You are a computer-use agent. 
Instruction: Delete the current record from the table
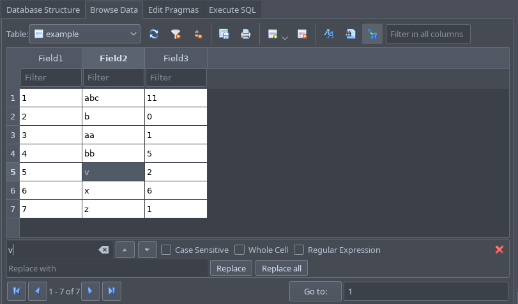[302, 34]
